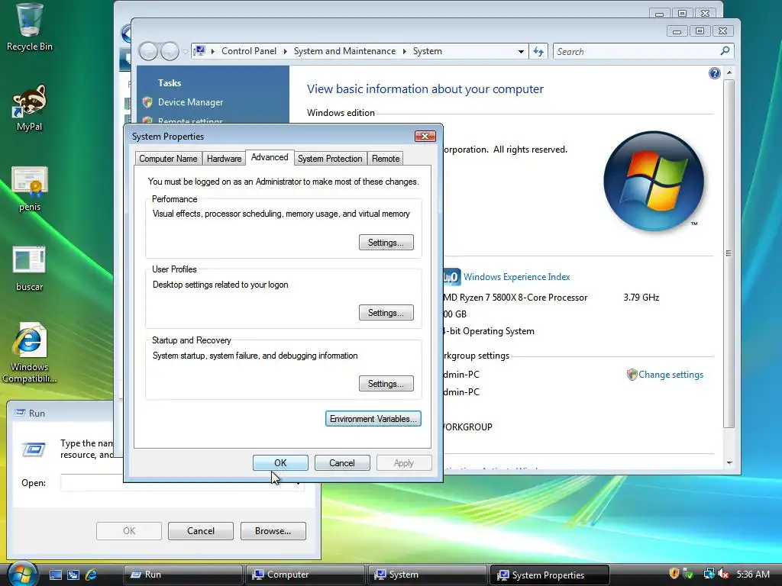The height and width of the screenshot is (586, 782).
Task: Click the security shield tray icon
Action: pyautogui.click(x=674, y=574)
